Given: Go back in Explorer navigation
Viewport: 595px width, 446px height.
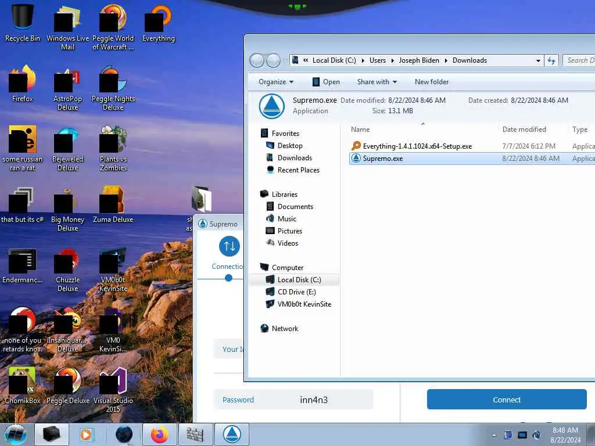Looking at the screenshot, I should 256,60.
